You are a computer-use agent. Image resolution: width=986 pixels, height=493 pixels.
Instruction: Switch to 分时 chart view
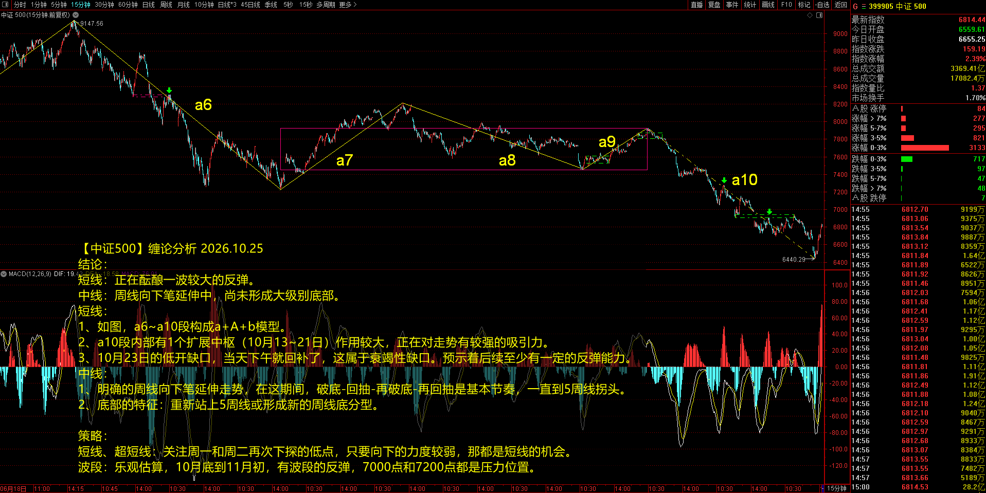(20, 5)
